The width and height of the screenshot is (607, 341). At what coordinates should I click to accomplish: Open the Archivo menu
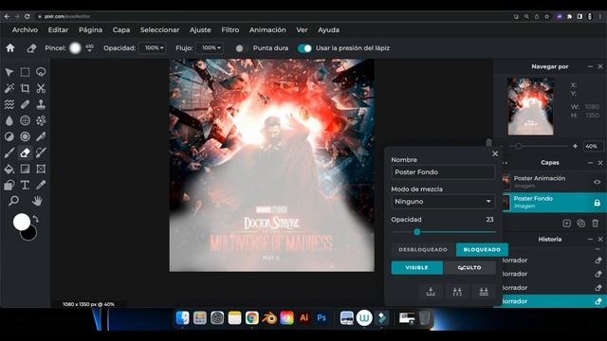tap(26, 29)
